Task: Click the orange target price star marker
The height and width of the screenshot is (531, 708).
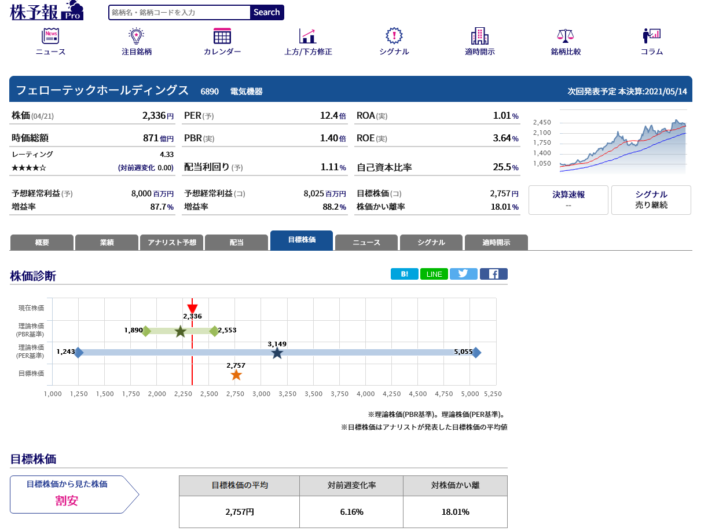Action: click(236, 375)
